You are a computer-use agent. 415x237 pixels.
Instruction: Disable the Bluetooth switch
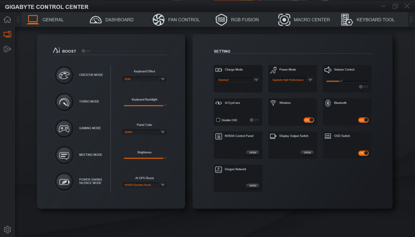(363, 120)
